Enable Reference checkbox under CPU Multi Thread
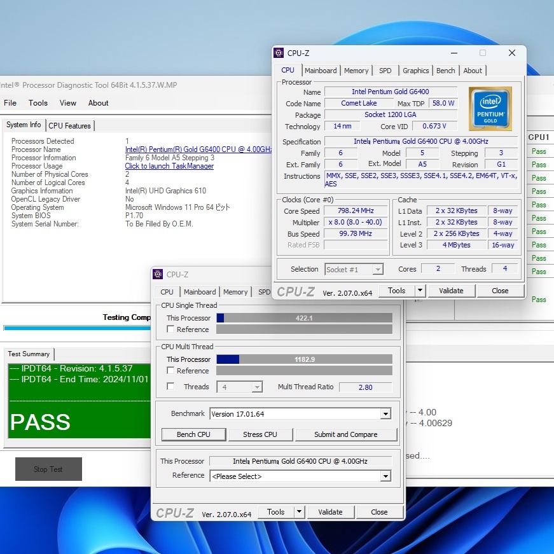Screen dimensions: 554x554 click(x=170, y=371)
